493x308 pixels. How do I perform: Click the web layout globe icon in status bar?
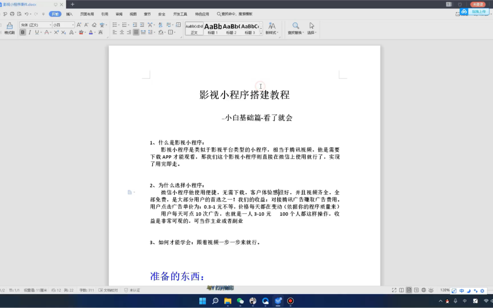point(424,290)
